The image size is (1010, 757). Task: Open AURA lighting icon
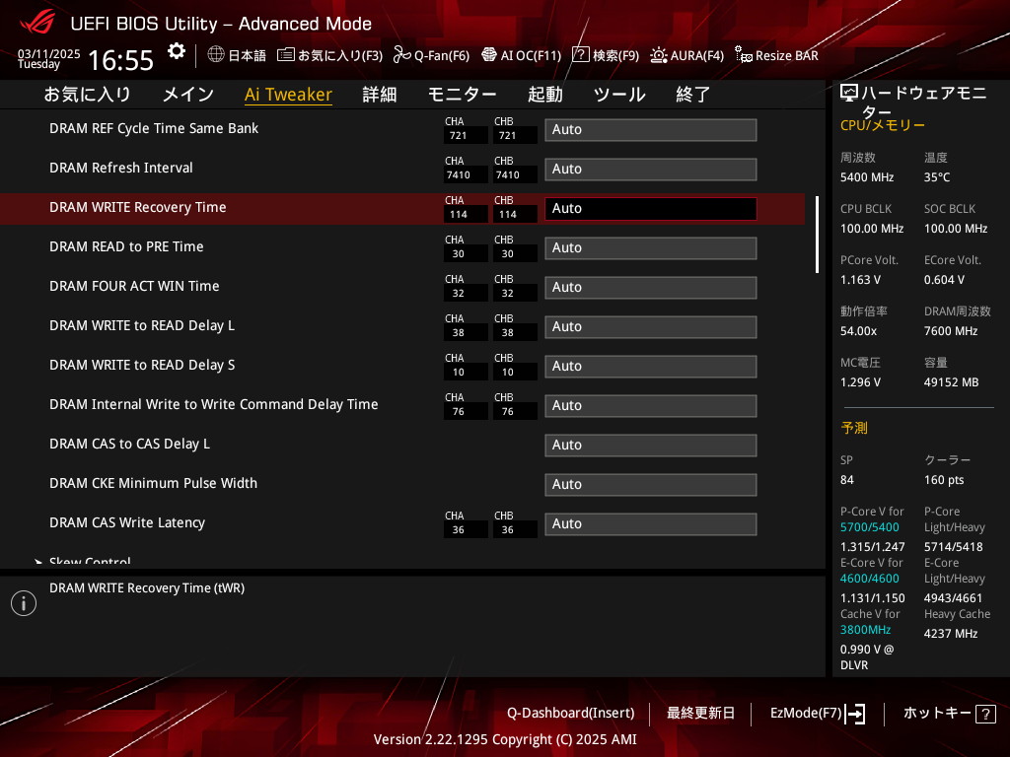coord(658,55)
